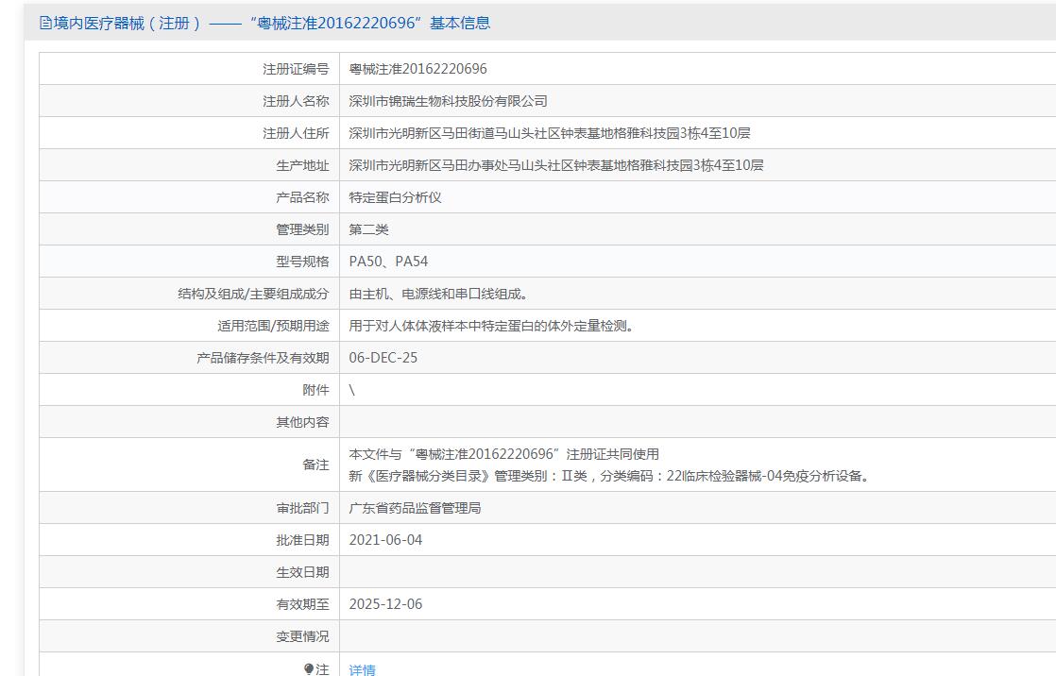Click the 生产地址 address value

[x=556, y=165]
